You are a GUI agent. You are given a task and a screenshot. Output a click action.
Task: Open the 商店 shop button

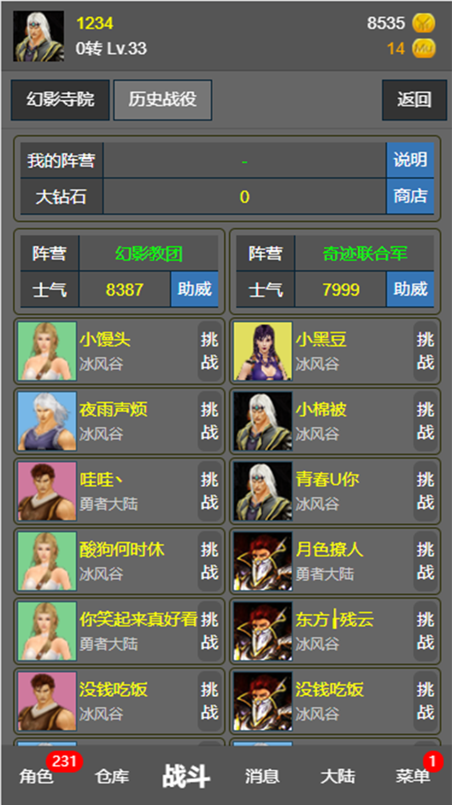click(x=410, y=196)
